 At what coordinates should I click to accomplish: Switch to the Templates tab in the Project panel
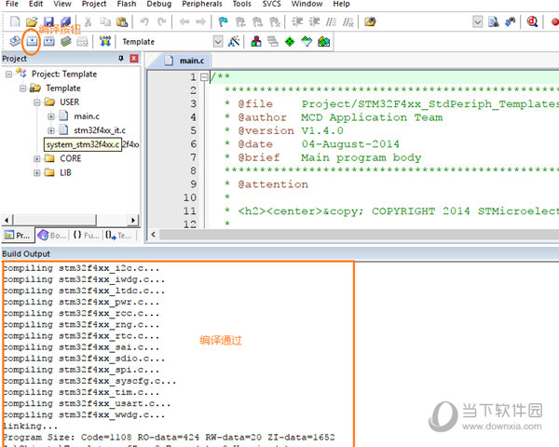[x=118, y=236]
